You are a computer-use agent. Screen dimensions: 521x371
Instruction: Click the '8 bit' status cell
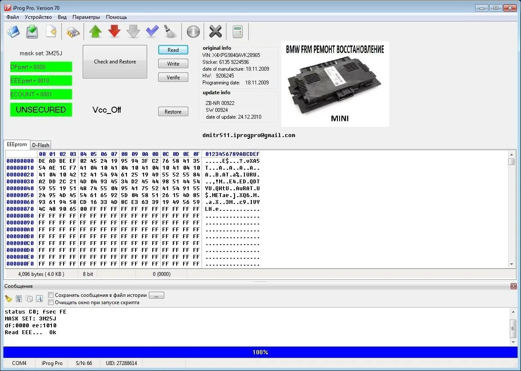pyautogui.click(x=88, y=274)
